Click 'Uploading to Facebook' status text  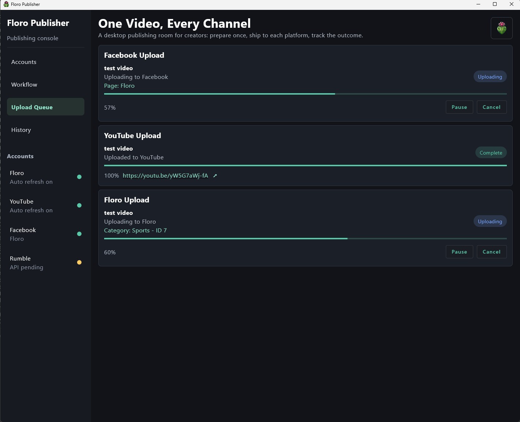point(136,77)
